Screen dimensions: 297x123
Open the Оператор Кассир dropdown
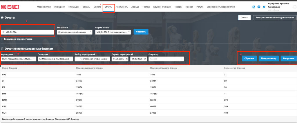(166, 59)
